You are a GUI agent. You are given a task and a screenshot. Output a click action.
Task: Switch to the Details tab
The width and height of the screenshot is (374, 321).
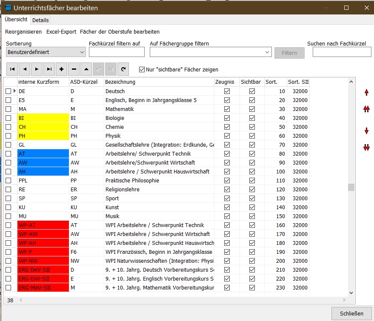pos(40,20)
